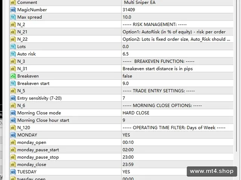
Task: Click the icon next to Entry sensitivity (7-20)
Action: pos(13,98)
